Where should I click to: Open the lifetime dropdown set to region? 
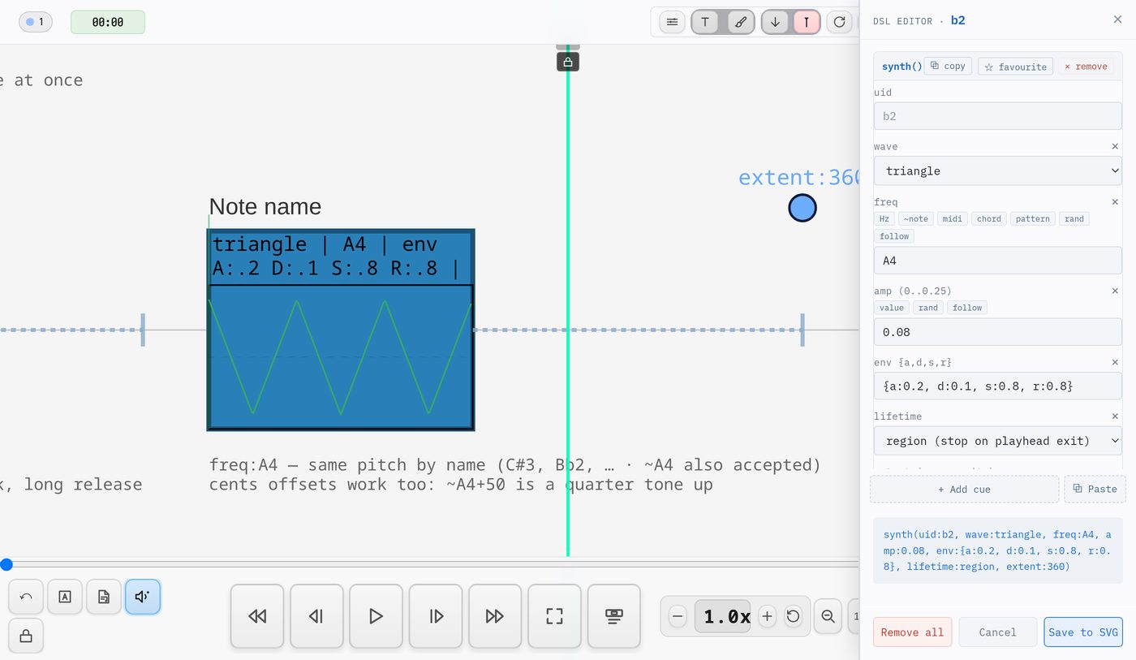[x=997, y=441]
